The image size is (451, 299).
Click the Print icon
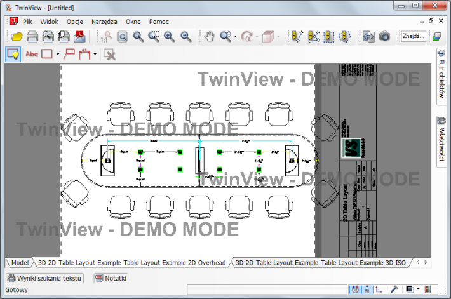[32, 37]
